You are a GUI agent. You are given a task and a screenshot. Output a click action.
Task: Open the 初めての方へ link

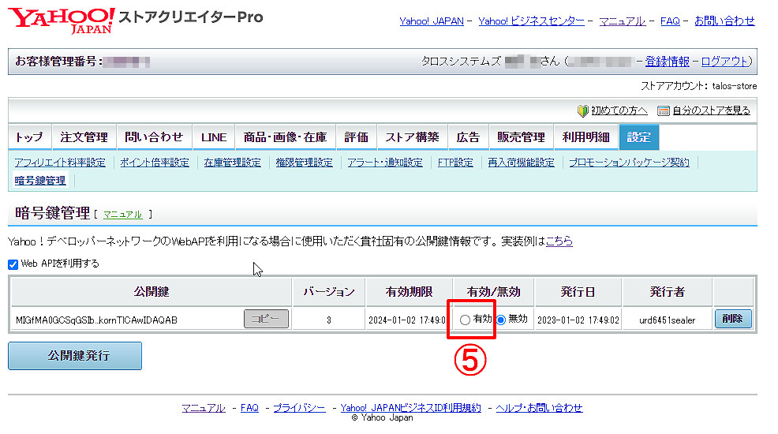[619, 110]
